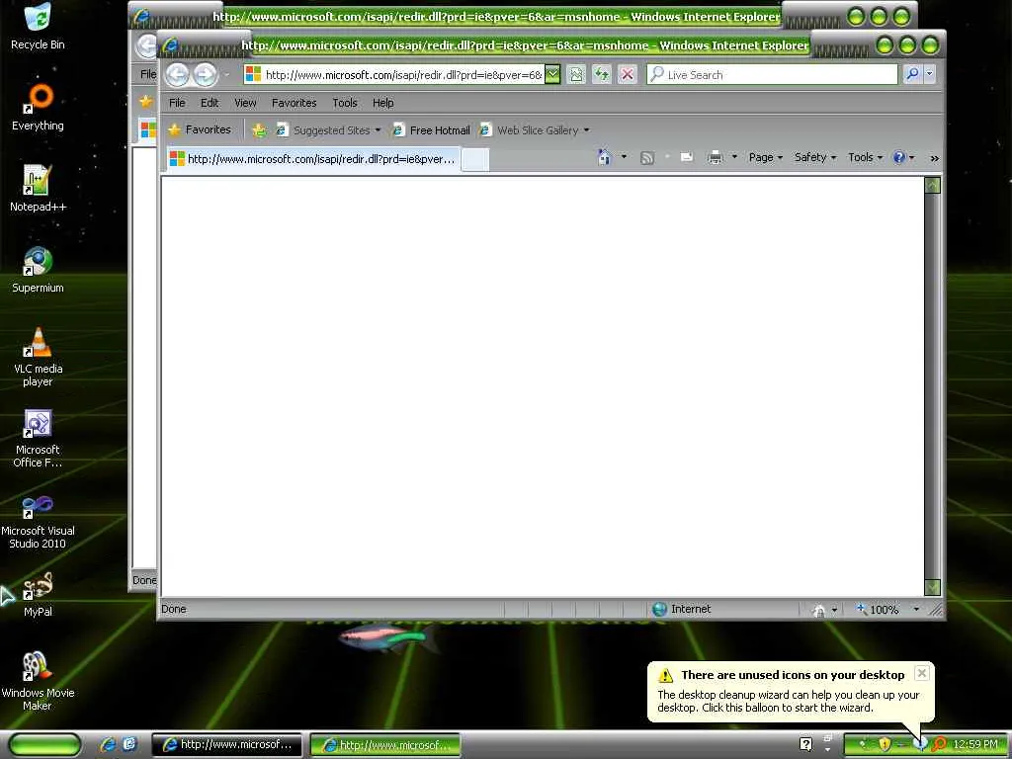Select the Windows Movie Maker shortcut
The height and width of the screenshot is (759, 1012).
(x=38, y=682)
